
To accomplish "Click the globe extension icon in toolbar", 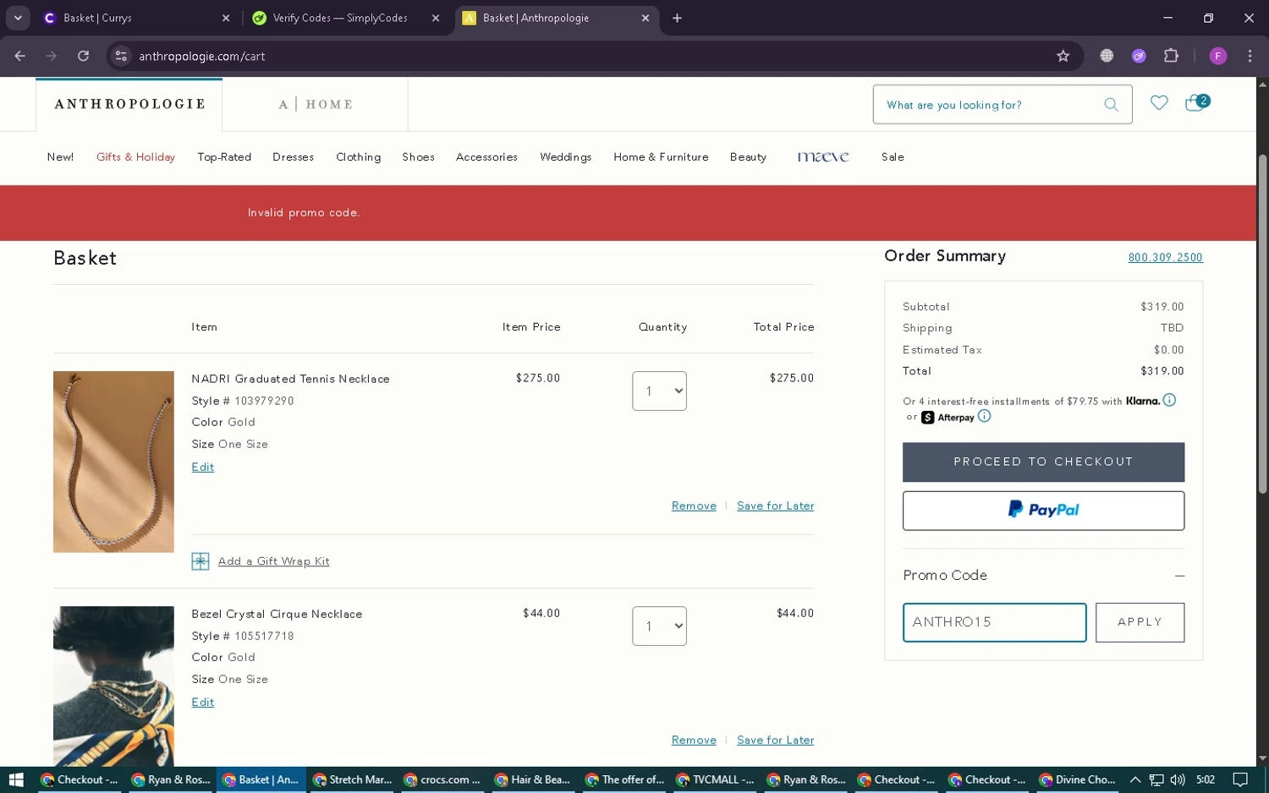I will 1107,56.
